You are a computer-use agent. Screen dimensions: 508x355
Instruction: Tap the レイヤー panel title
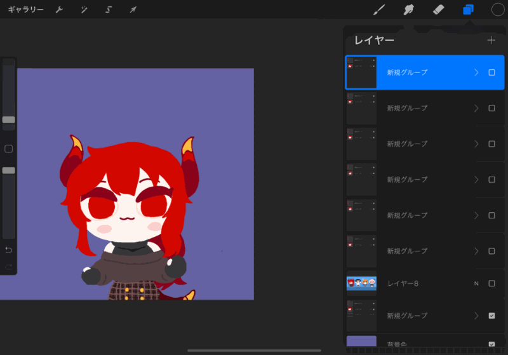[374, 40]
